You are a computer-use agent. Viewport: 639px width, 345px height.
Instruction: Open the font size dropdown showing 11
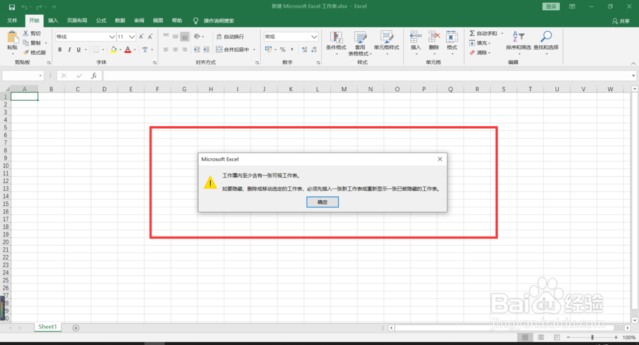click(x=132, y=36)
